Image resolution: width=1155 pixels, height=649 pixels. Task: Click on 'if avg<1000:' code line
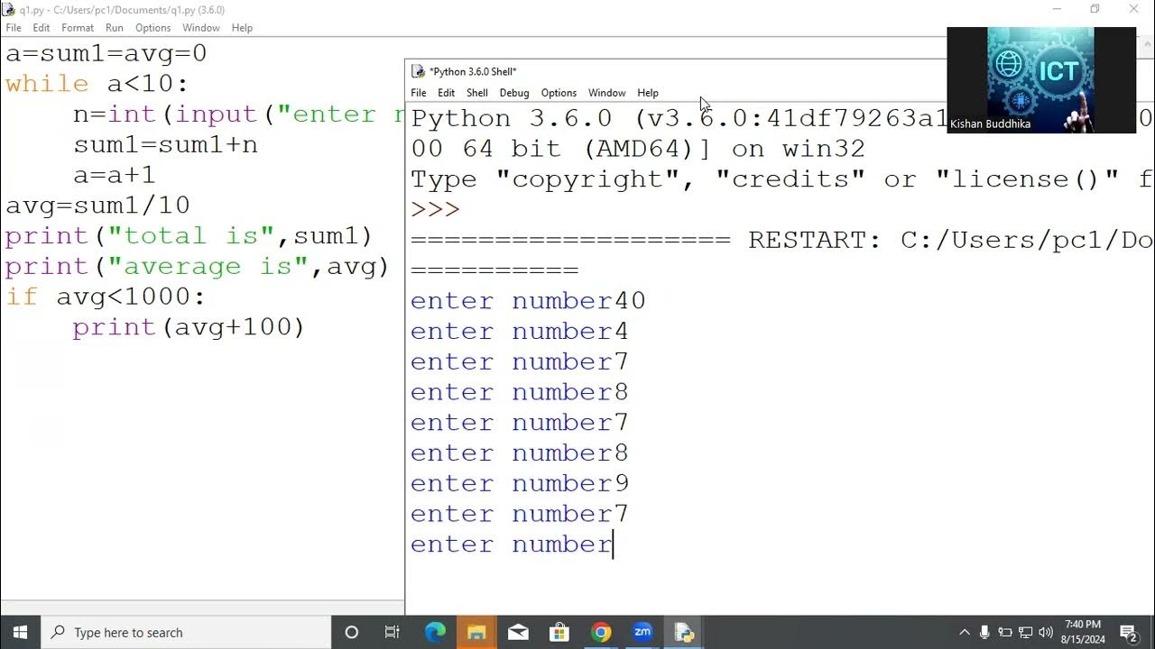pyautogui.click(x=106, y=297)
